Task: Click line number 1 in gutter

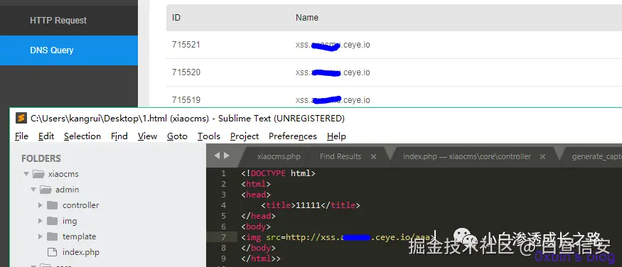Action: [223, 173]
